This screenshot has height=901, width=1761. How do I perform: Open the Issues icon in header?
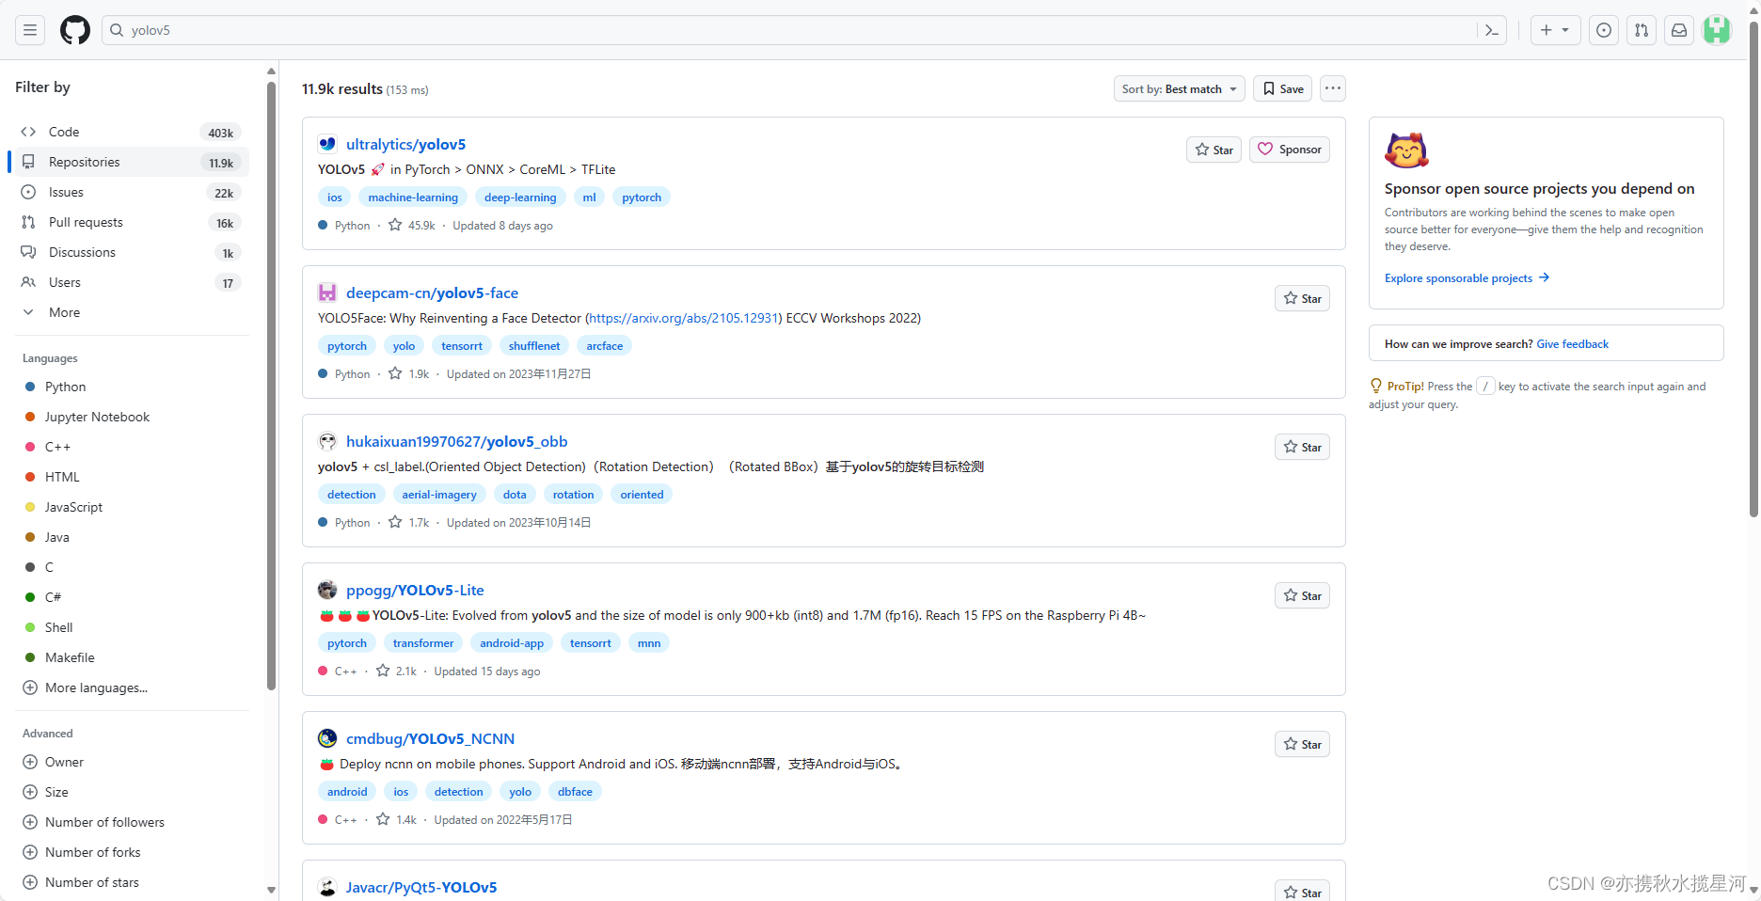point(1604,30)
